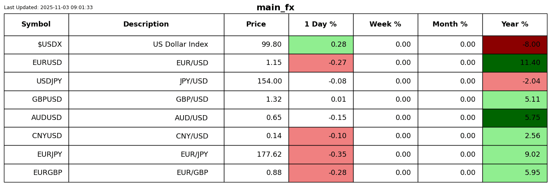Select the green 0.28 one-day cell

point(321,45)
